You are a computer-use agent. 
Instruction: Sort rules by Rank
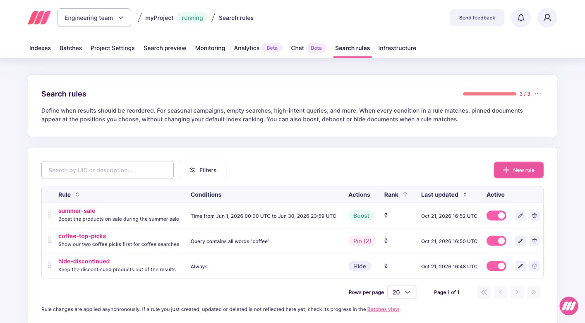point(396,195)
